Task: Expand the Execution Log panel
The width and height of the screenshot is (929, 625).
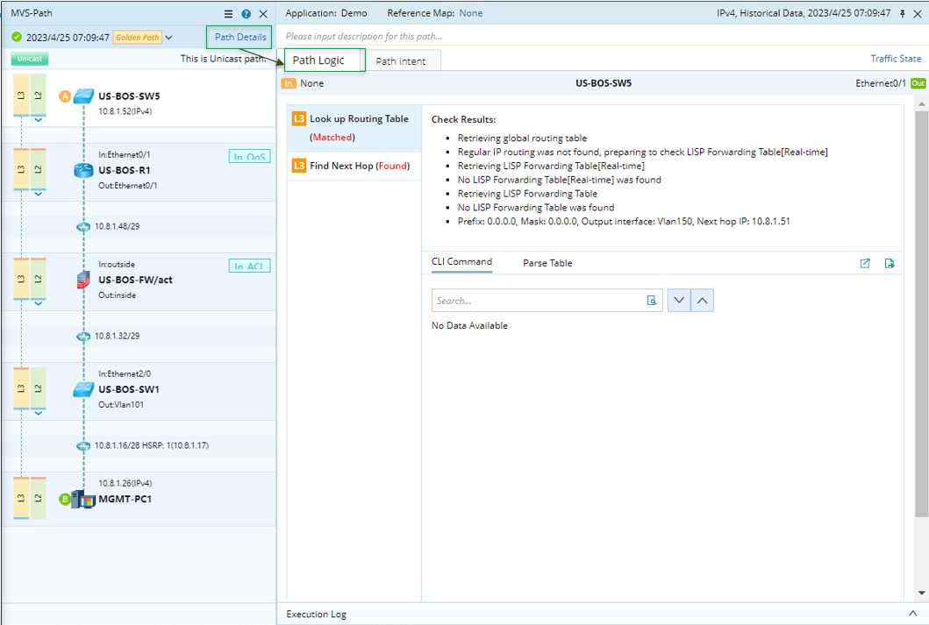Action: 913,614
